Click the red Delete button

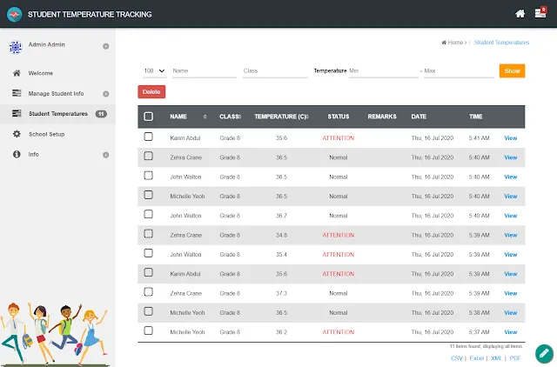(151, 91)
